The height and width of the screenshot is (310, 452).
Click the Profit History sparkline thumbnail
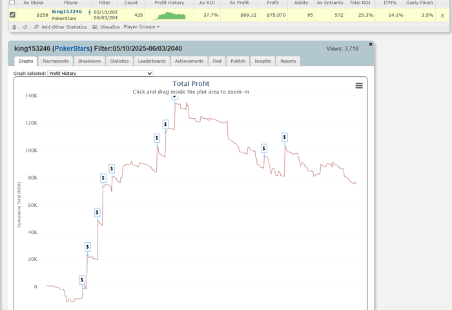click(169, 15)
